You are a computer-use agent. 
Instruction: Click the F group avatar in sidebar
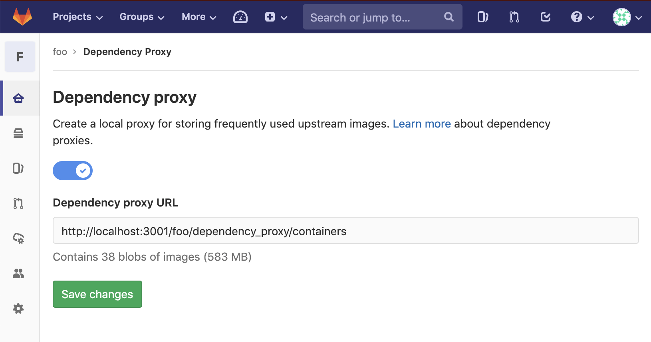click(x=20, y=57)
